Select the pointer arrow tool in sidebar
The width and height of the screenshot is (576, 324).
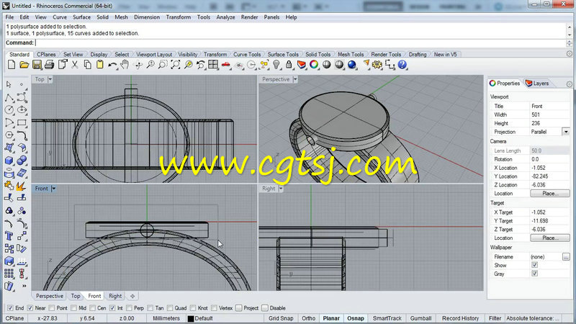(9, 85)
